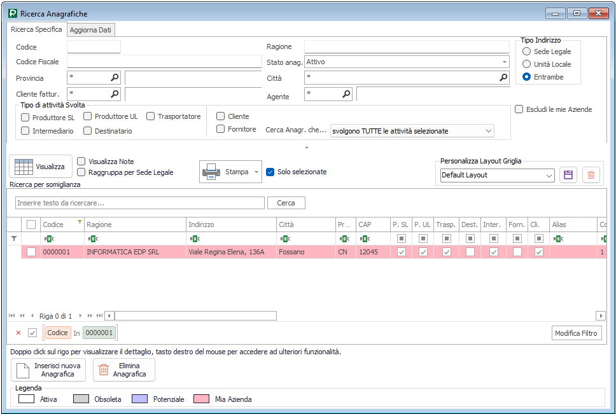
Task: Enable the Produttore SL checkbox
Action: click(x=25, y=117)
